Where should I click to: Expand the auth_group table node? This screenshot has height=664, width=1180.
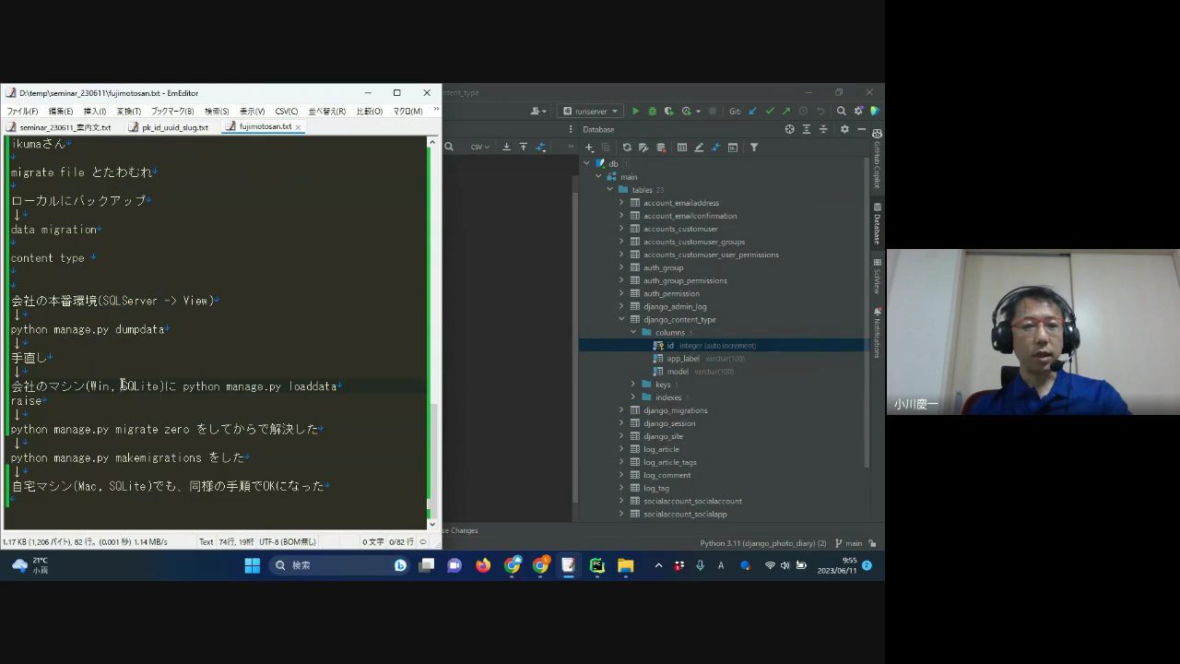click(621, 267)
